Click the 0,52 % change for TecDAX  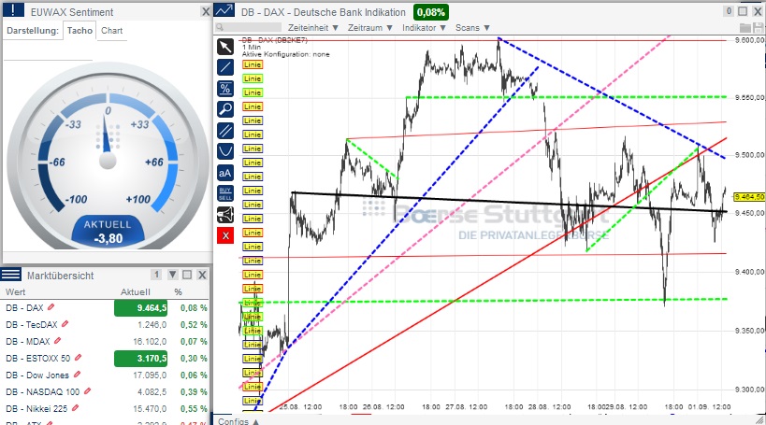pos(194,324)
